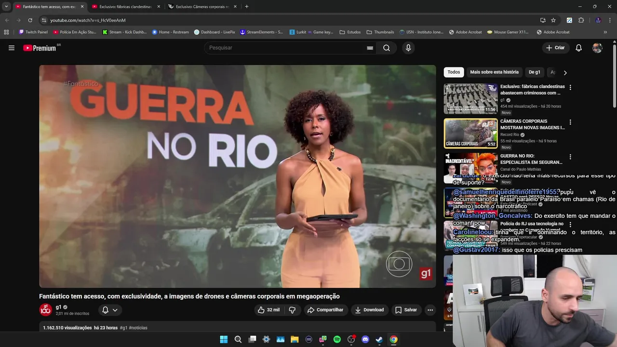Open the Dashboard - LivePix bookmark

[x=215, y=32]
